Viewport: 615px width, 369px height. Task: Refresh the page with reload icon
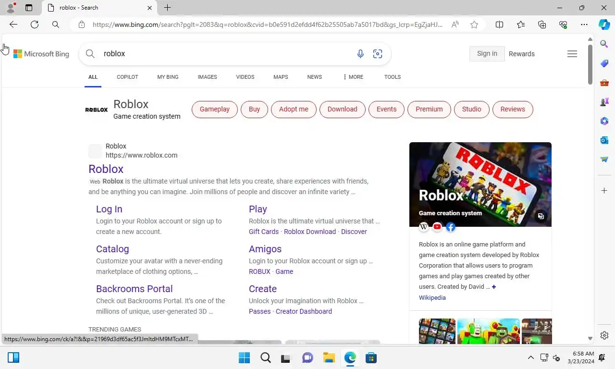click(35, 25)
